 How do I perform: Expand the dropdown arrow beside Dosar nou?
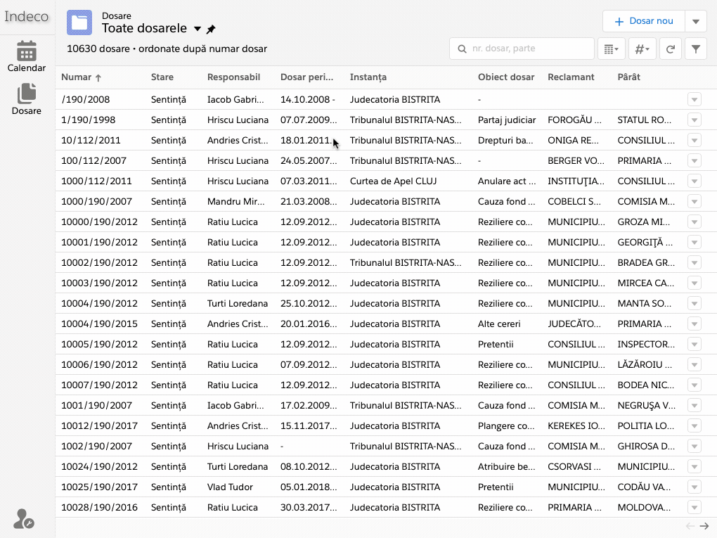click(x=695, y=21)
